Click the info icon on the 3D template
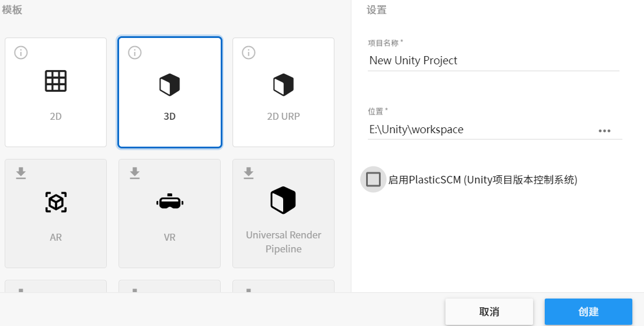 [135, 53]
